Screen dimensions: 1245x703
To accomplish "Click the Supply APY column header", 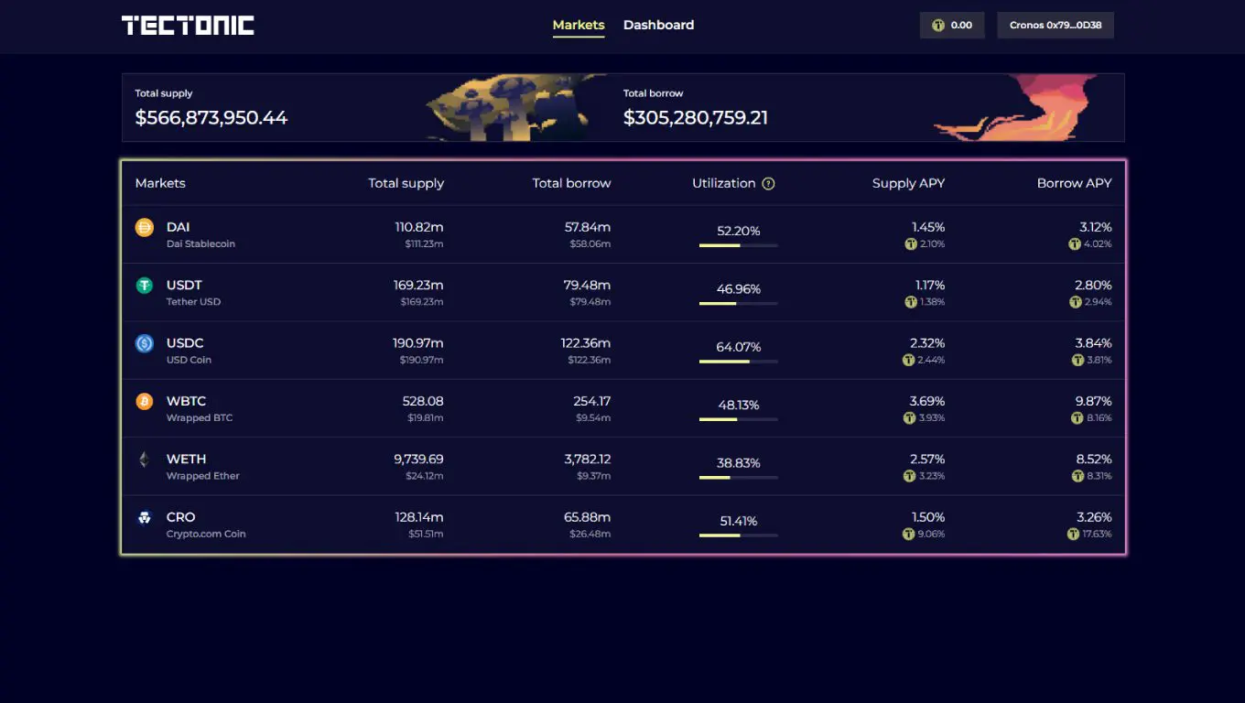I will (908, 183).
